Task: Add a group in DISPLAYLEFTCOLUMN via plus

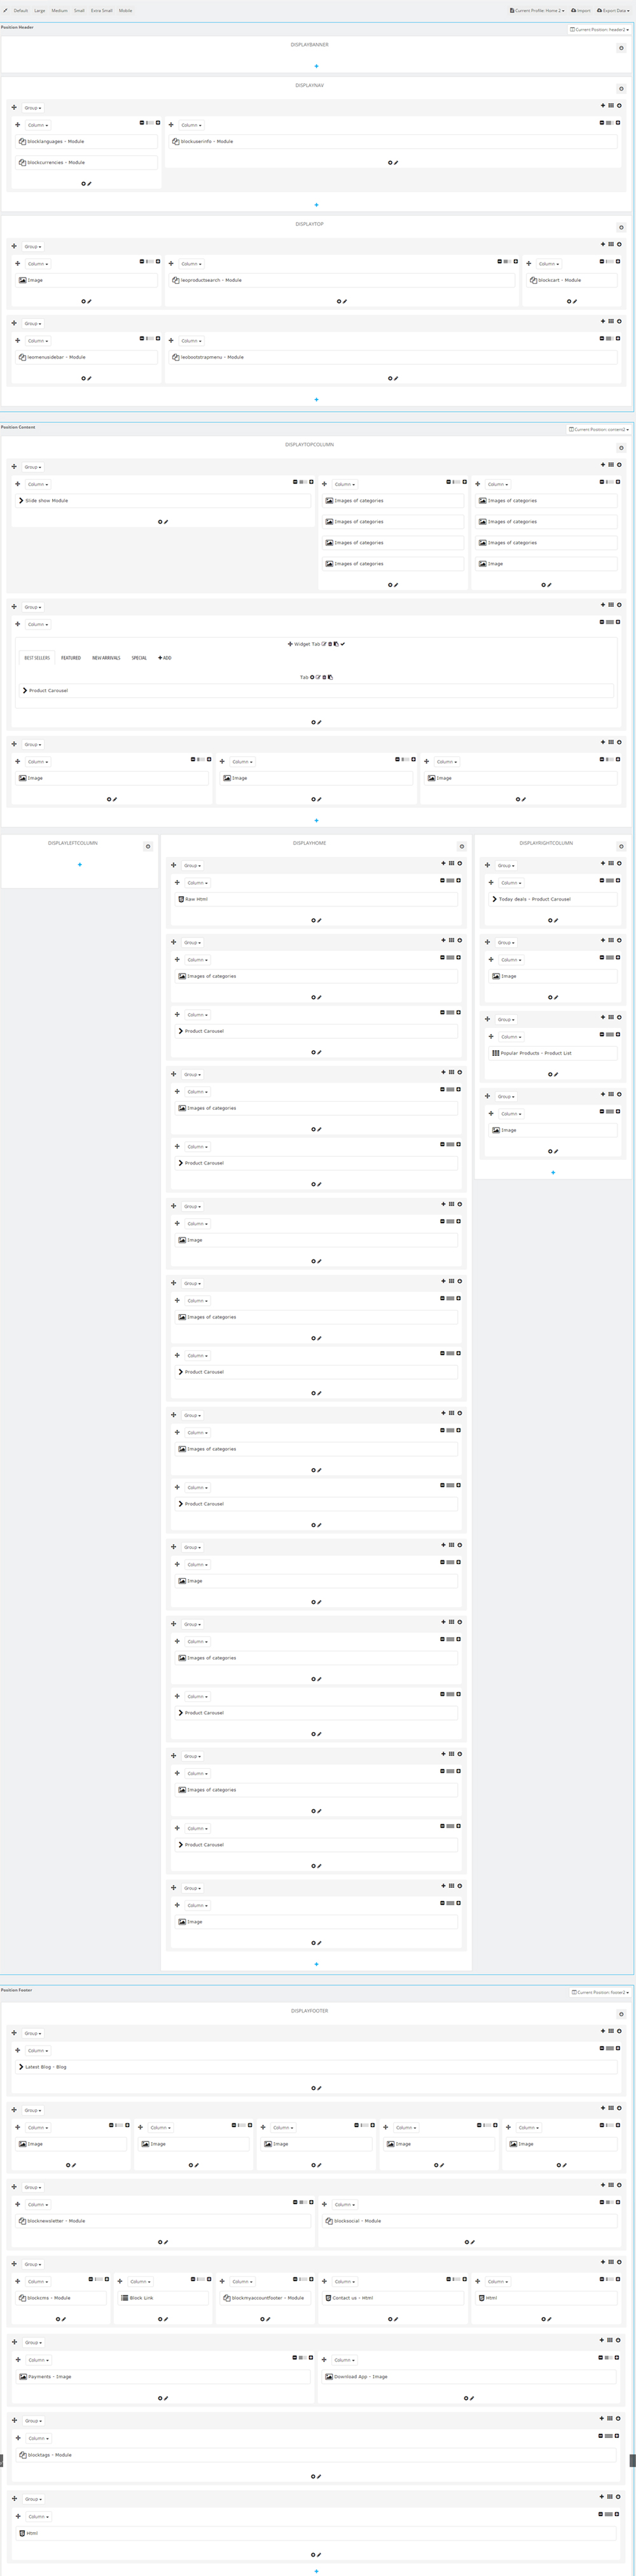Action: [80, 864]
